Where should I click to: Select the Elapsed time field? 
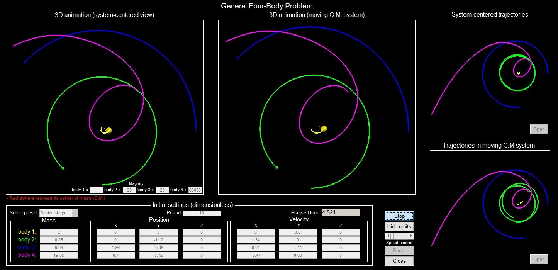341,213
